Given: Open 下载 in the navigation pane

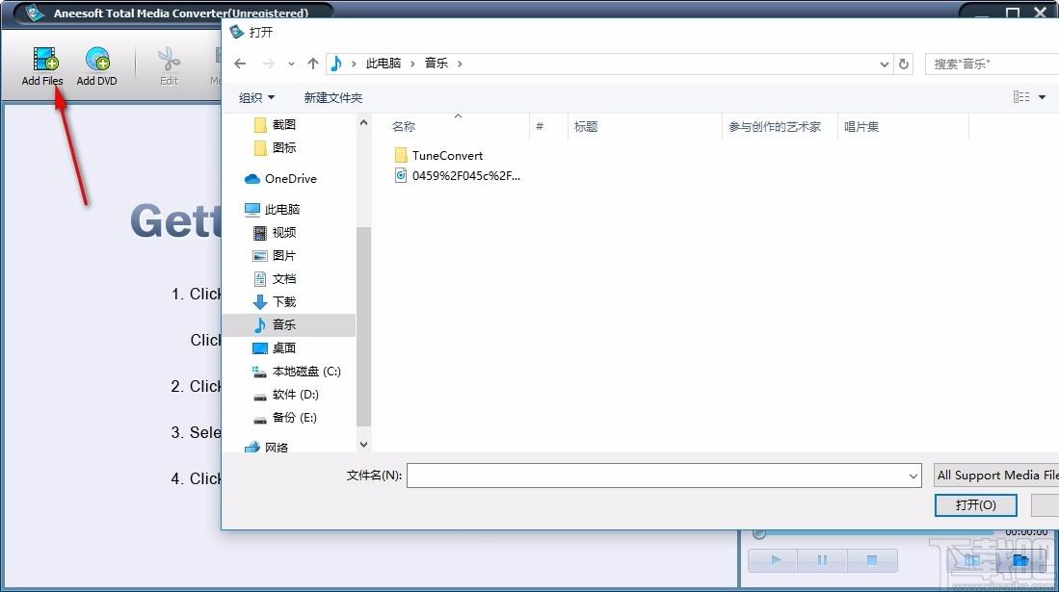Looking at the screenshot, I should 275,301.
